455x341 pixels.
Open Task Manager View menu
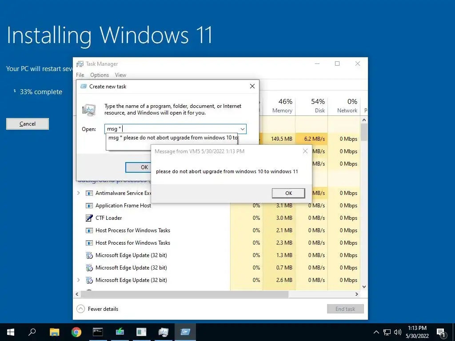point(120,75)
